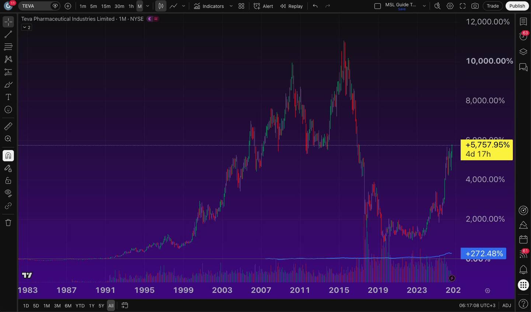Open the candlestick chart type selector
The width and height of the screenshot is (531, 312).
[161, 6]
